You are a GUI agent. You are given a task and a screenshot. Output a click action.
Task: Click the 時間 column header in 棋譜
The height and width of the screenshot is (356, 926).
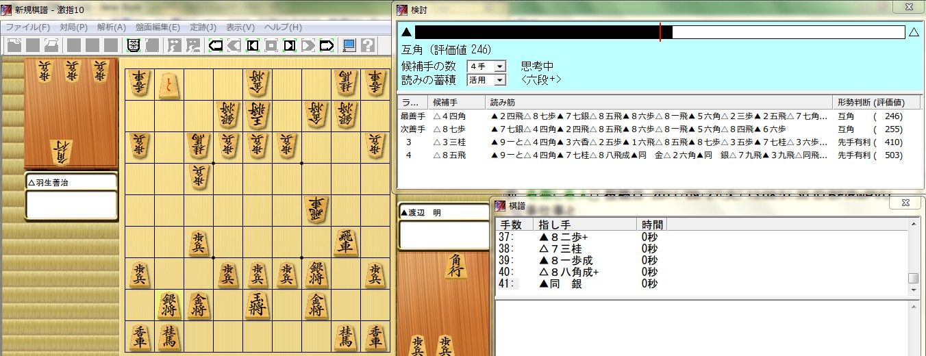(x=651, y=225)
